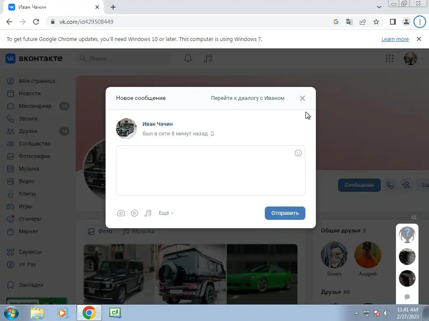Attach music using the note icon
Image resolution: width=429 pixels, height=321 pixels.
[148, 213]
